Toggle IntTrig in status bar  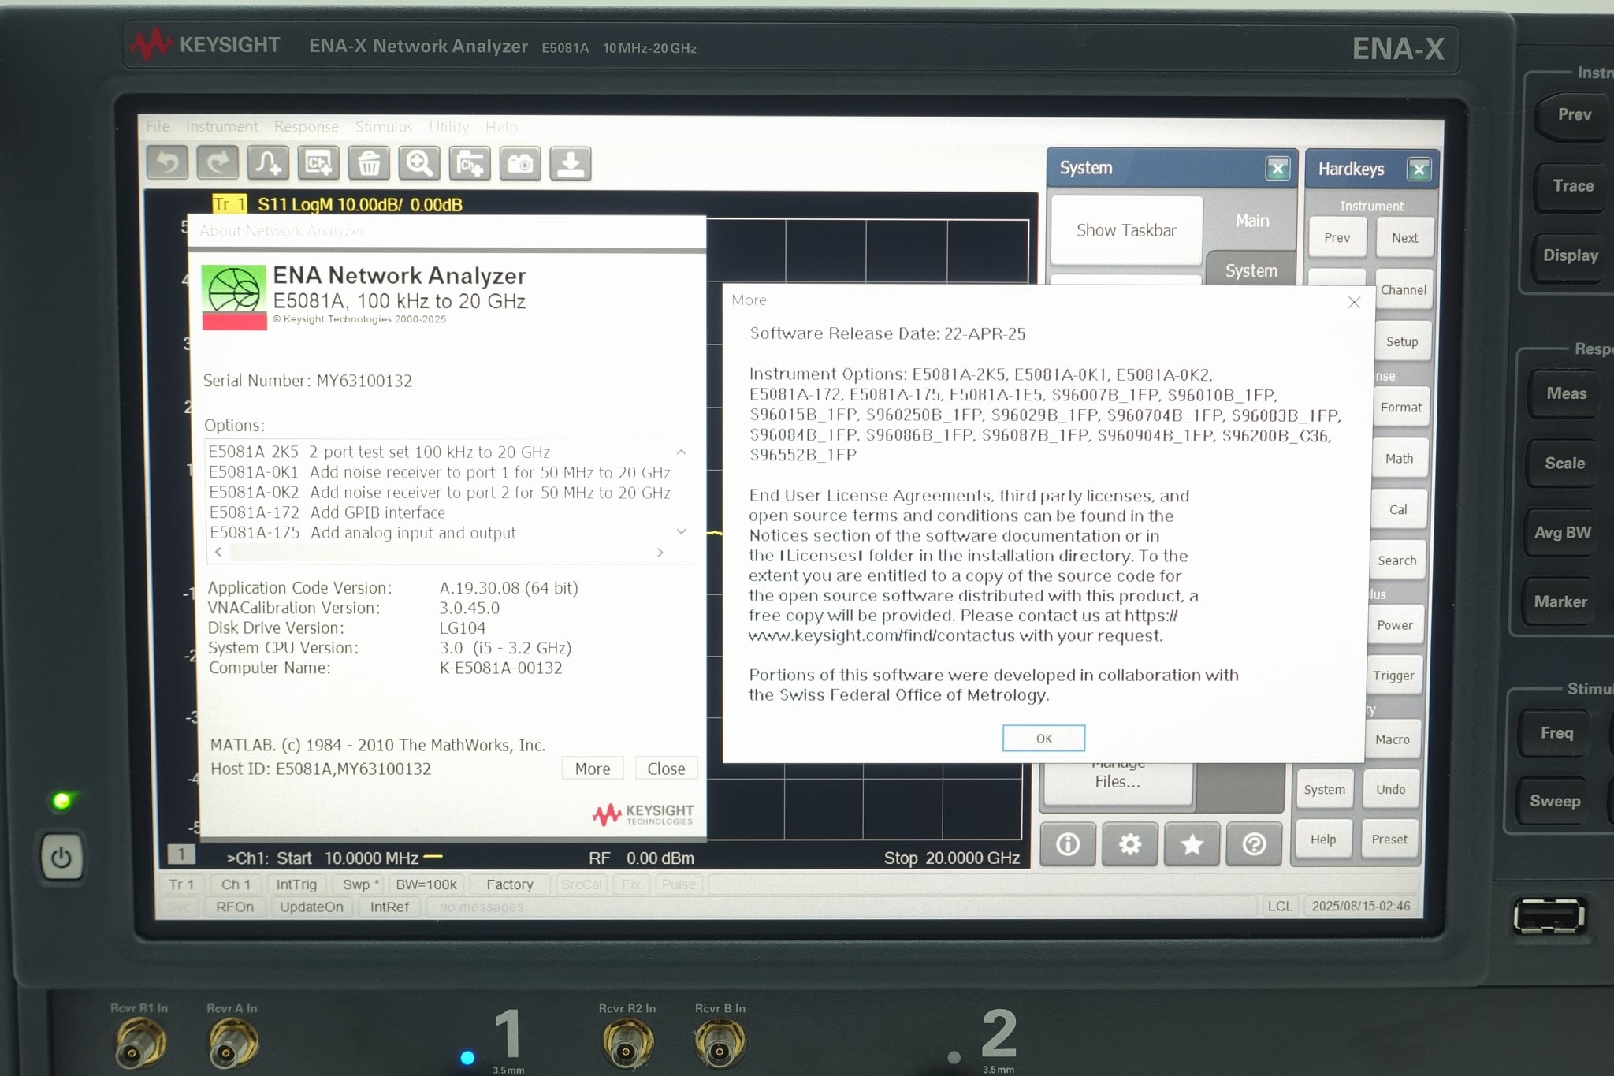tap(296, 884)
